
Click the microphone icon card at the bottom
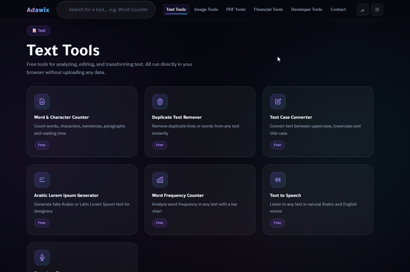click(x=42, y=258)
